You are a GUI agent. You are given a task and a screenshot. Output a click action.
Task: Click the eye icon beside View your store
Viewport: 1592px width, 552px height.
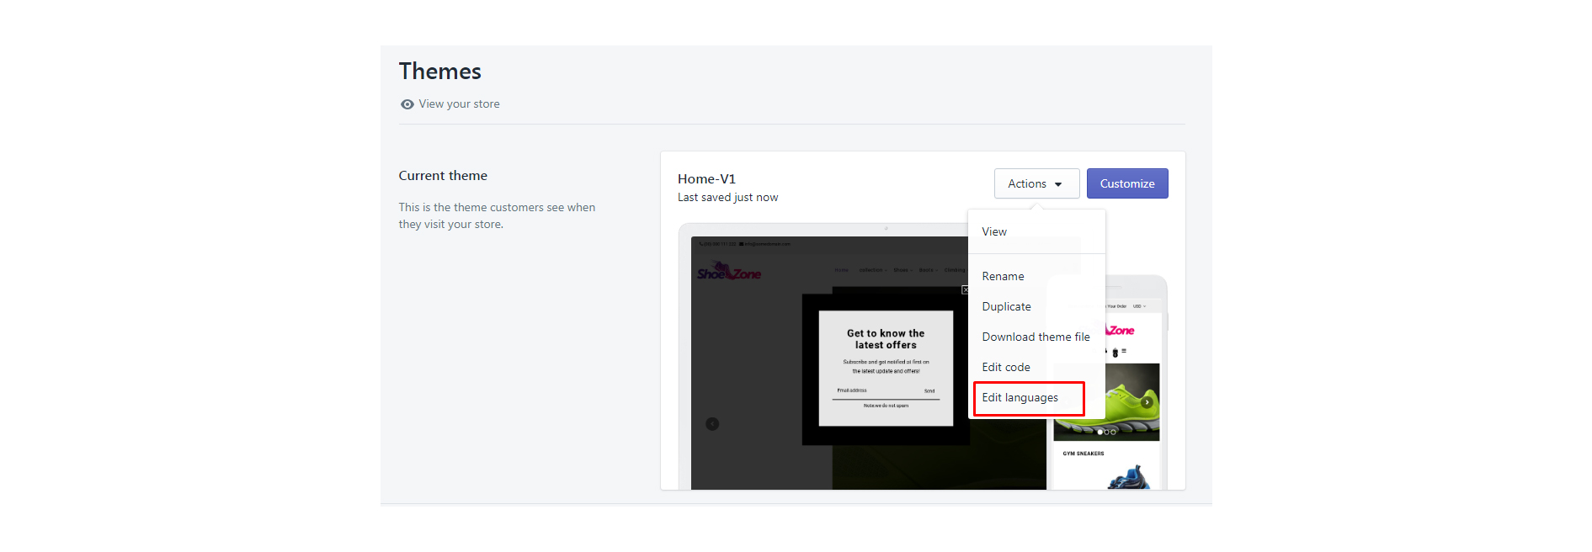(407, 104)
